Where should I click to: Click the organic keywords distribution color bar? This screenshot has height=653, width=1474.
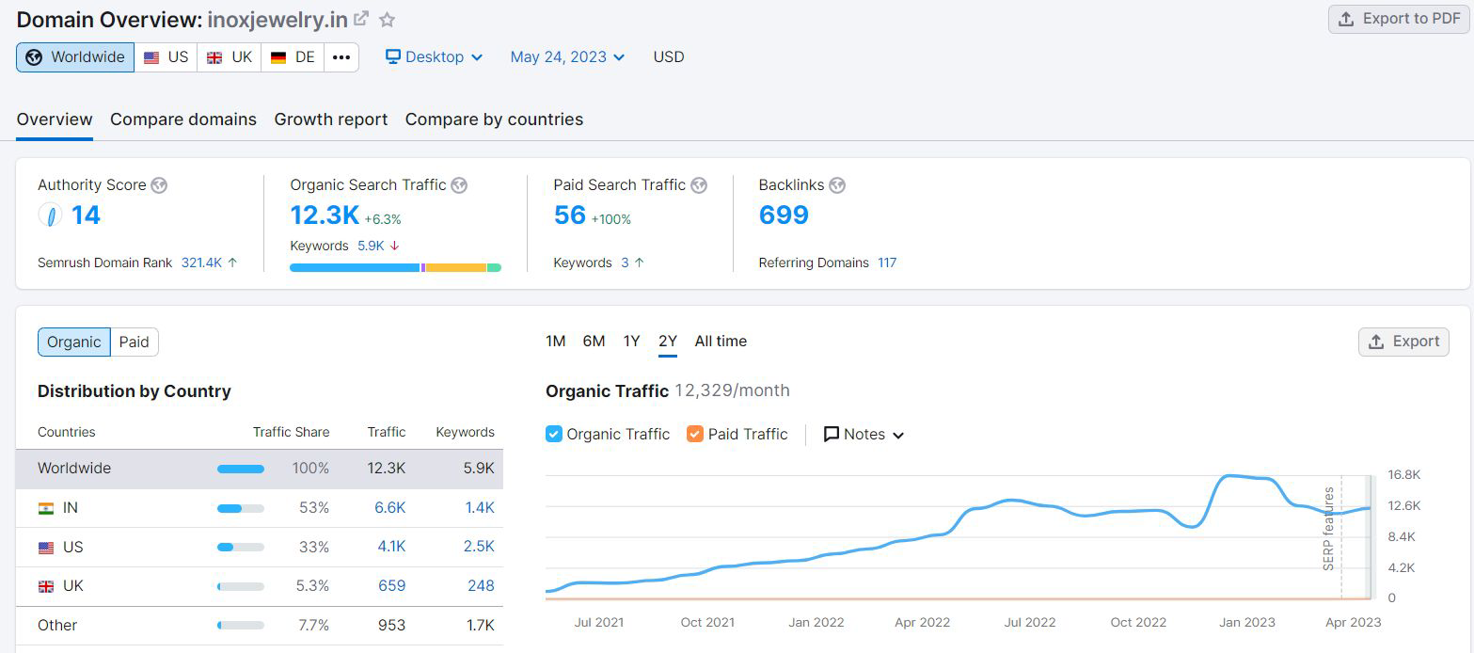click(x=395, y=268)
